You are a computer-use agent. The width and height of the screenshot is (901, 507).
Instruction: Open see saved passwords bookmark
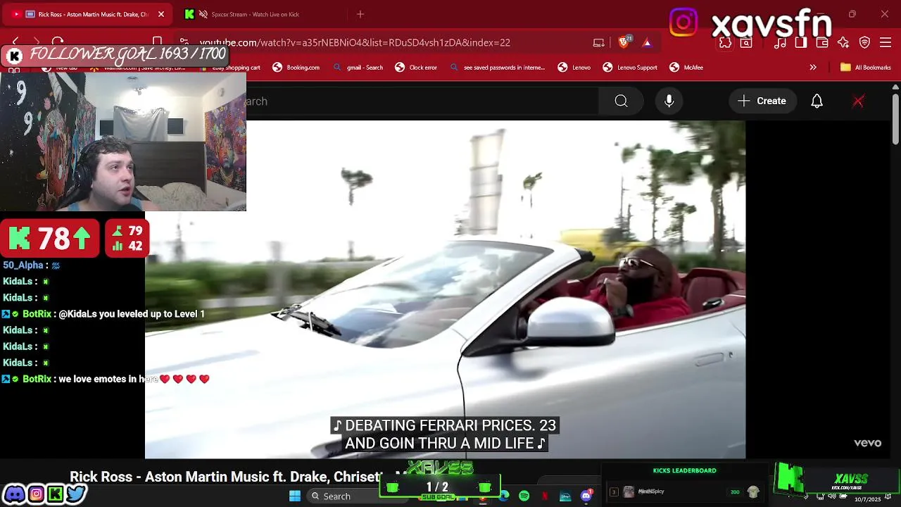497,68
